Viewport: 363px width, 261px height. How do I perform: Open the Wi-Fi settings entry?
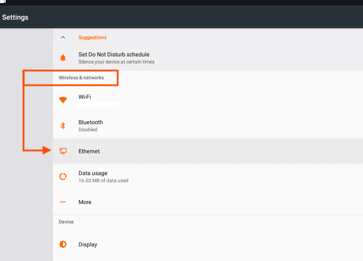coord(85,96)
